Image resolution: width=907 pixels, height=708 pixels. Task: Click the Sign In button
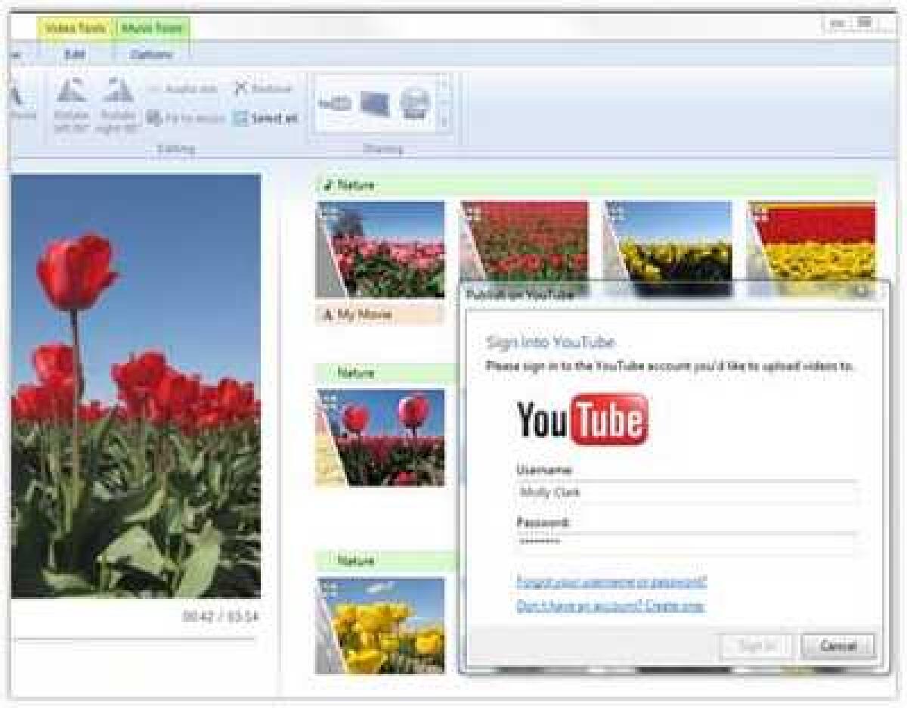(755, 646)
